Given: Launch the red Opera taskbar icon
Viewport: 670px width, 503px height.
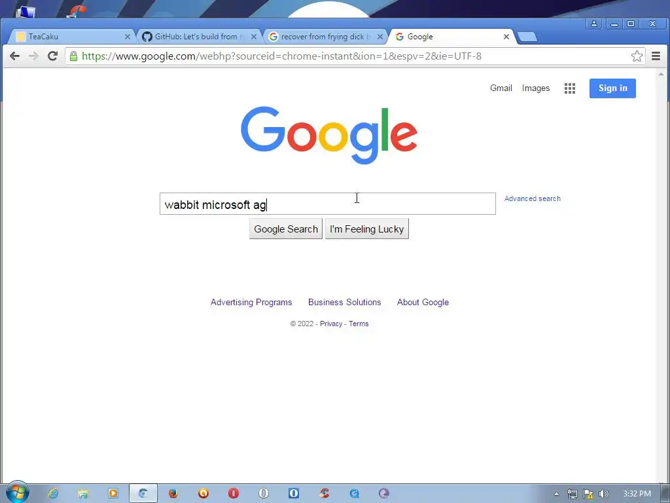Looking at the screenshot, I should (234, 494).
